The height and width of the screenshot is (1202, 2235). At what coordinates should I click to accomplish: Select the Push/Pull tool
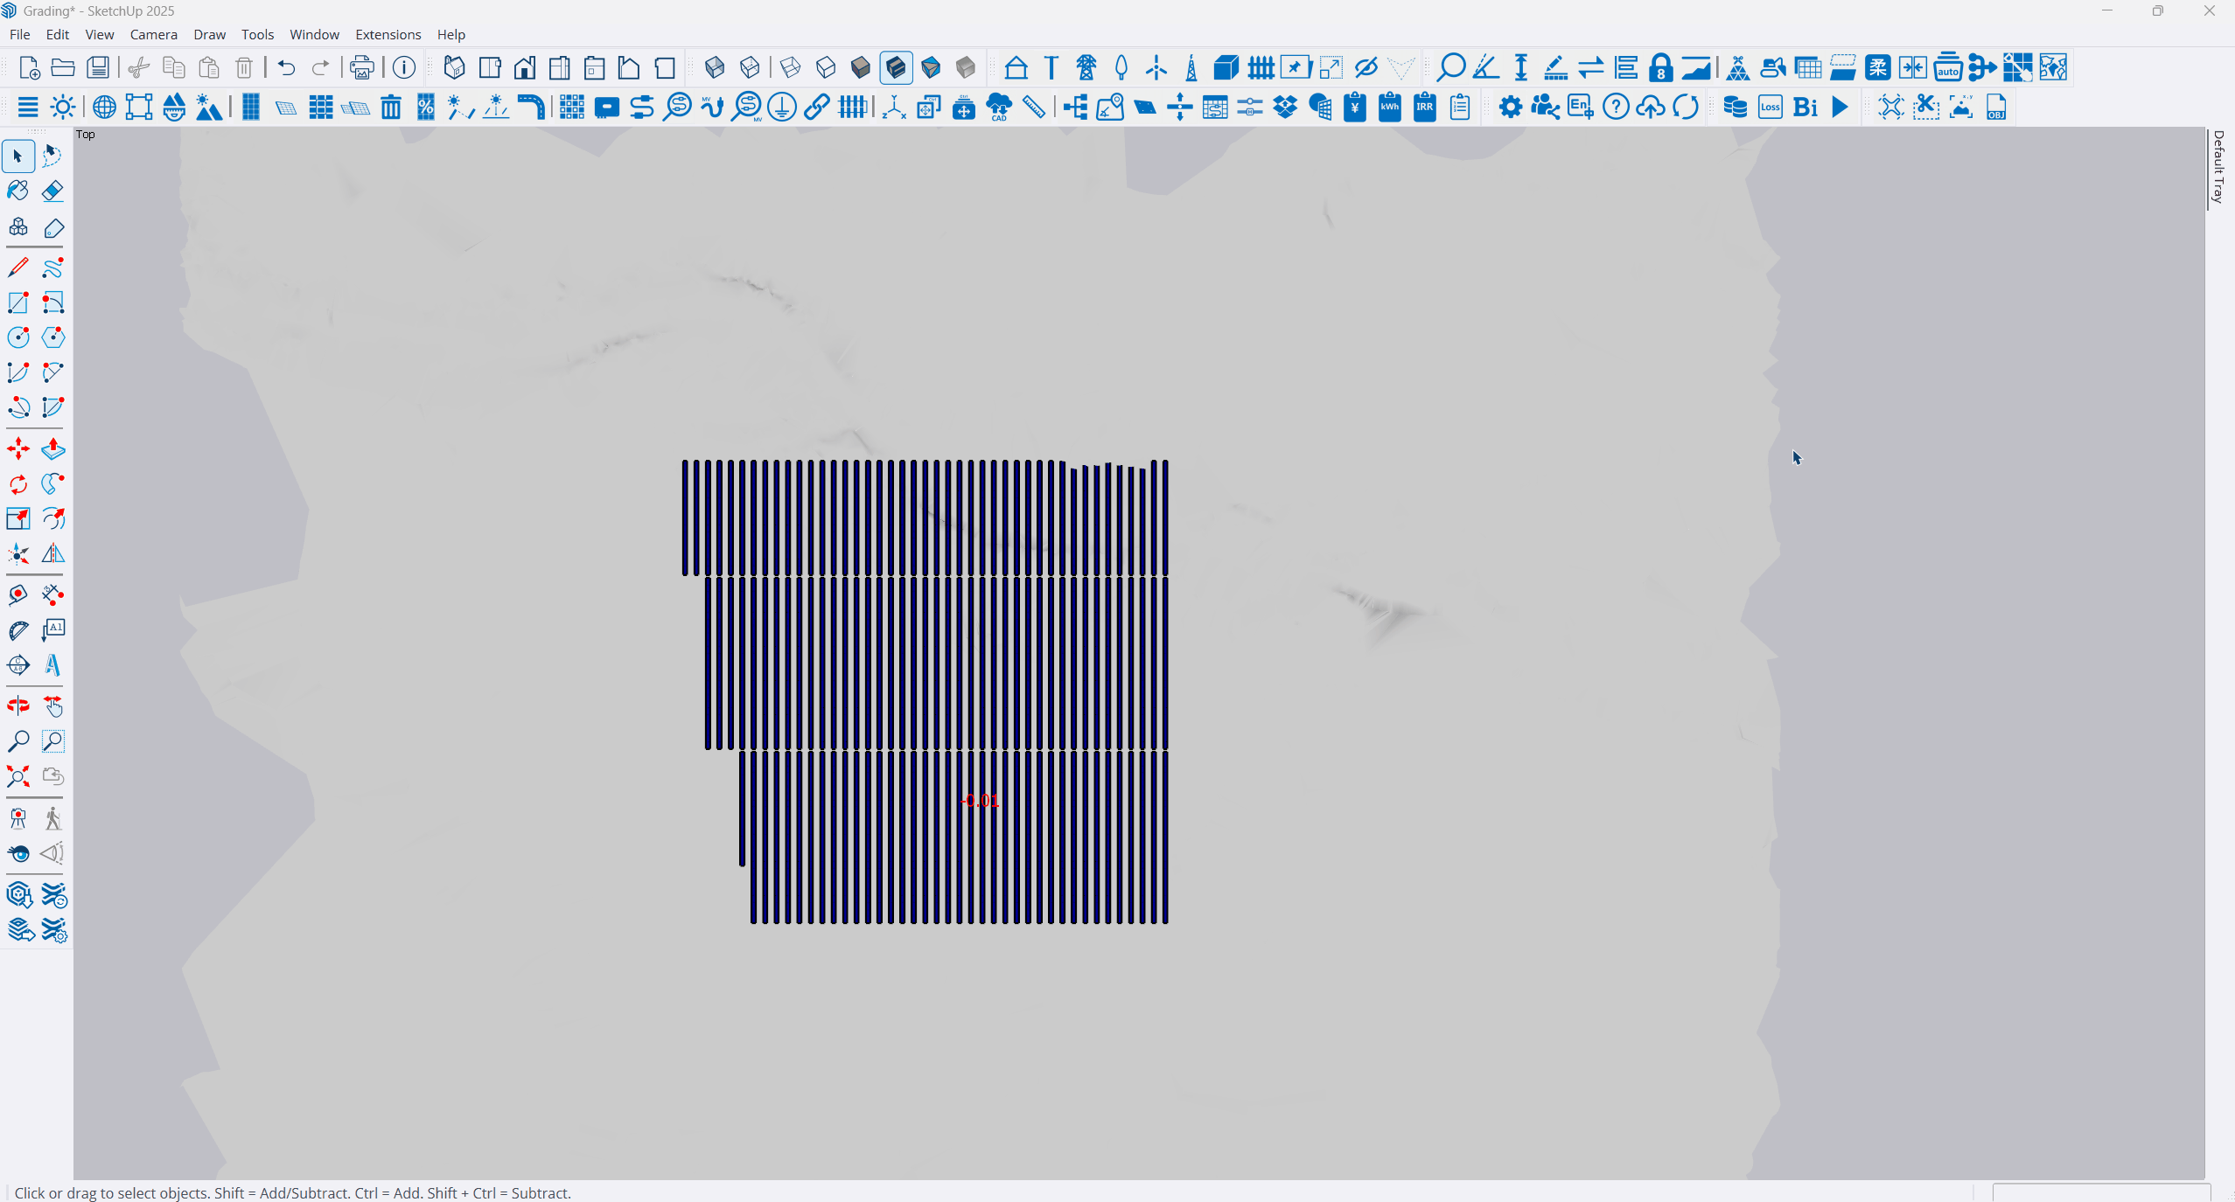click(52, 449)
